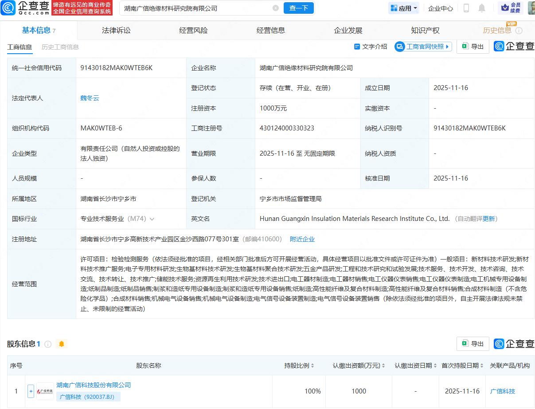Viewport: 535px width, 409px height.
Task: Click the info icon next to 股东信息
Action: coord(48,344)
